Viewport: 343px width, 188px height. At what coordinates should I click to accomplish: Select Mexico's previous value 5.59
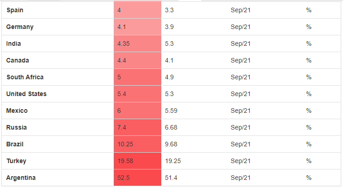[x=171, y=111]
